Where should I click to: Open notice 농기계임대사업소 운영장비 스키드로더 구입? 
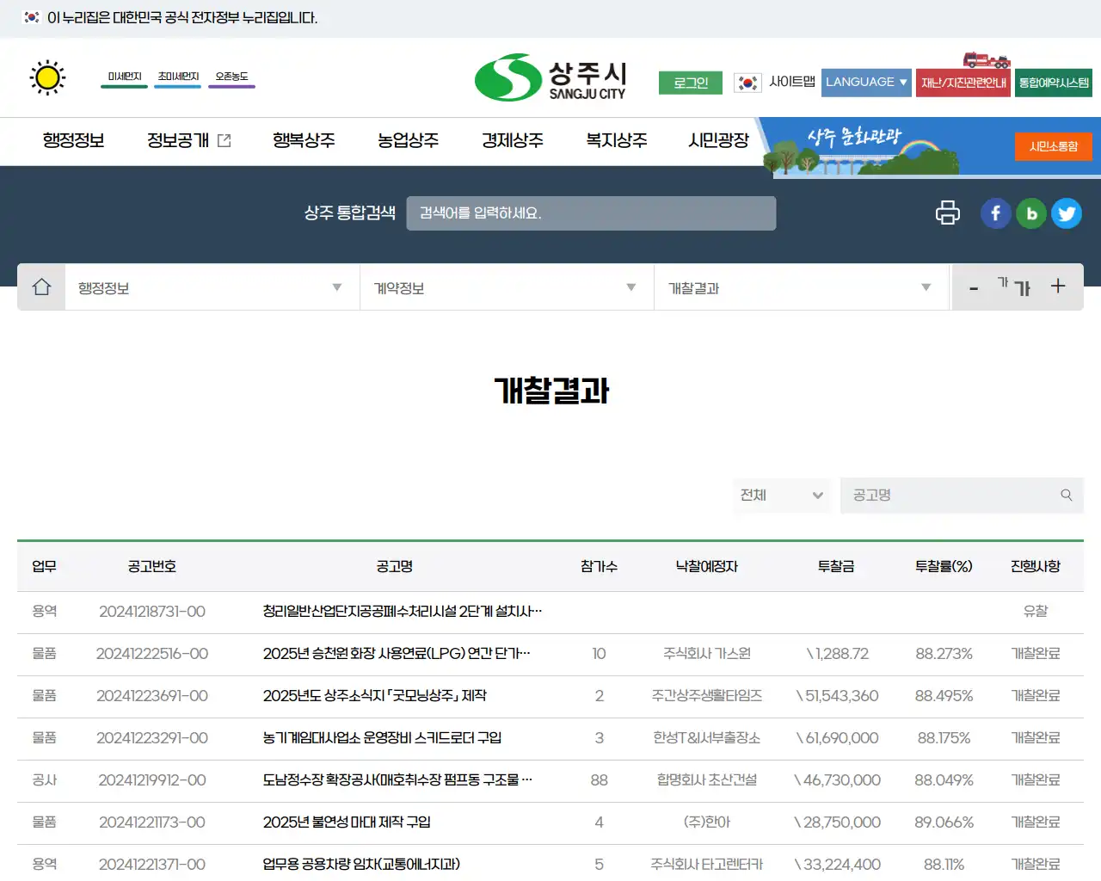(382, 738)
